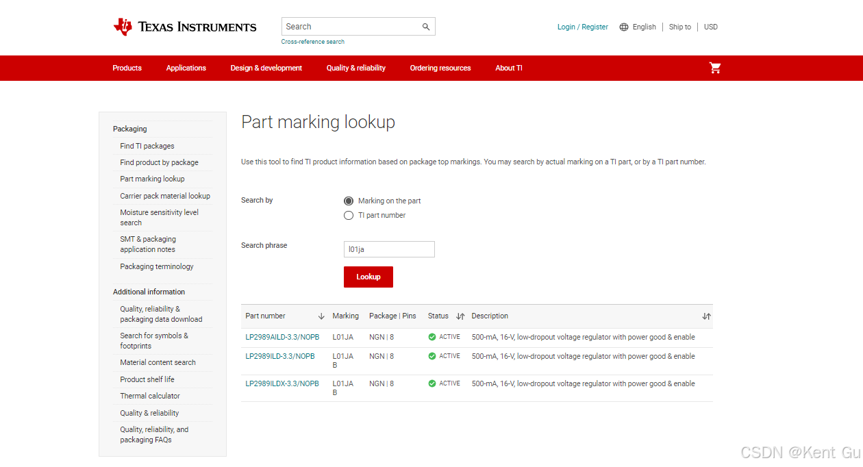Open SMT & packaging application notes
863x467 pixels.
pyautogui.click(x=148, y=244)
